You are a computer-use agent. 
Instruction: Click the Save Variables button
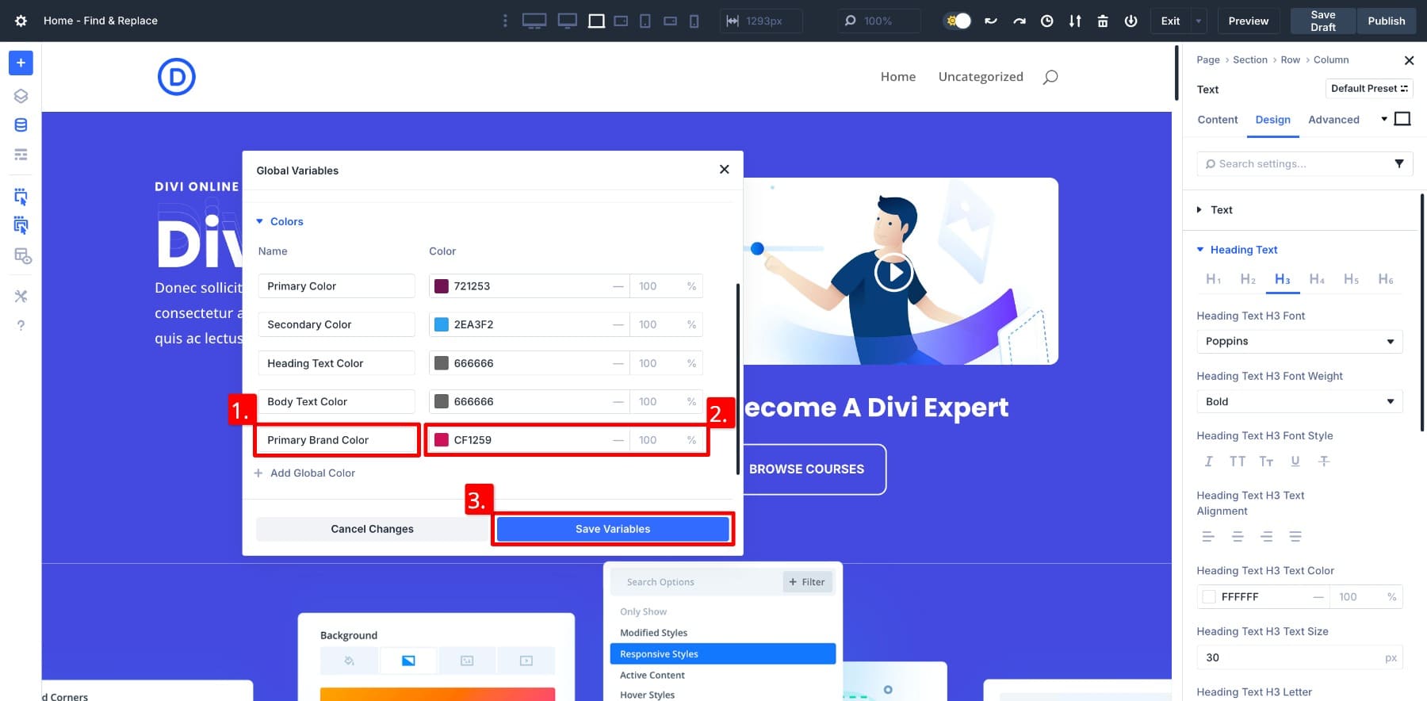(613, 529)
